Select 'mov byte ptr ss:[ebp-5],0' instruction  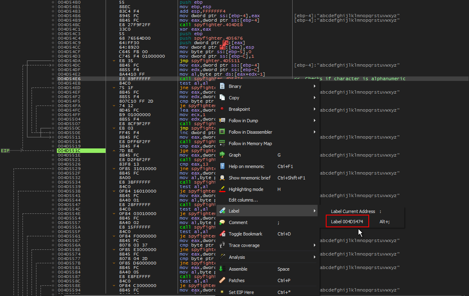(x=215, y=52)
